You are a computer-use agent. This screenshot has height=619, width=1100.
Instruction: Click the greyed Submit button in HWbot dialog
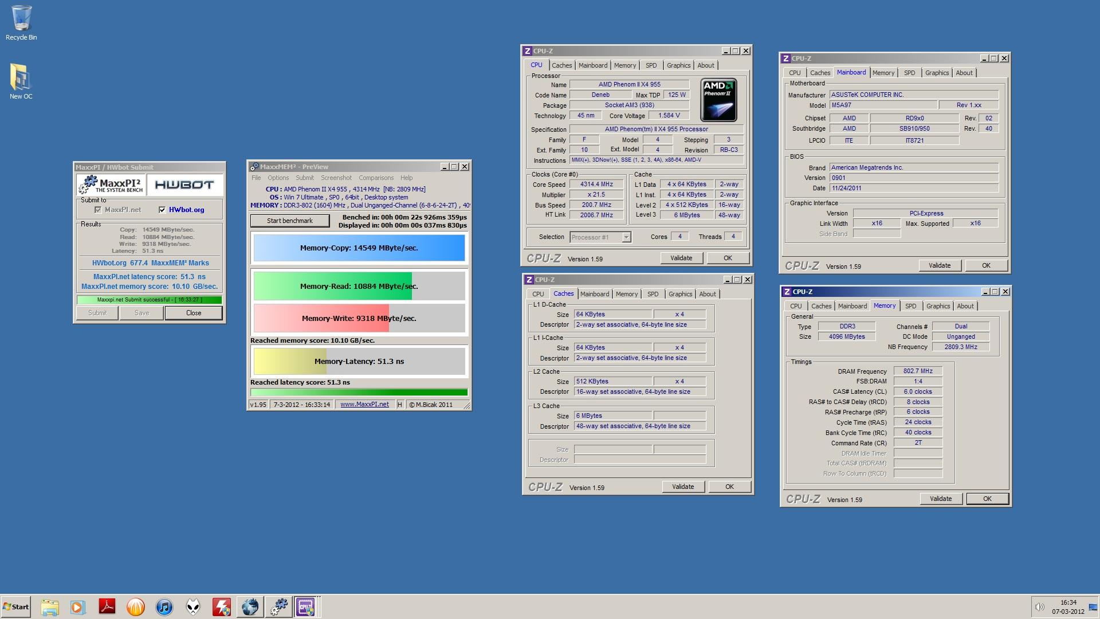(x=97, y=313)
